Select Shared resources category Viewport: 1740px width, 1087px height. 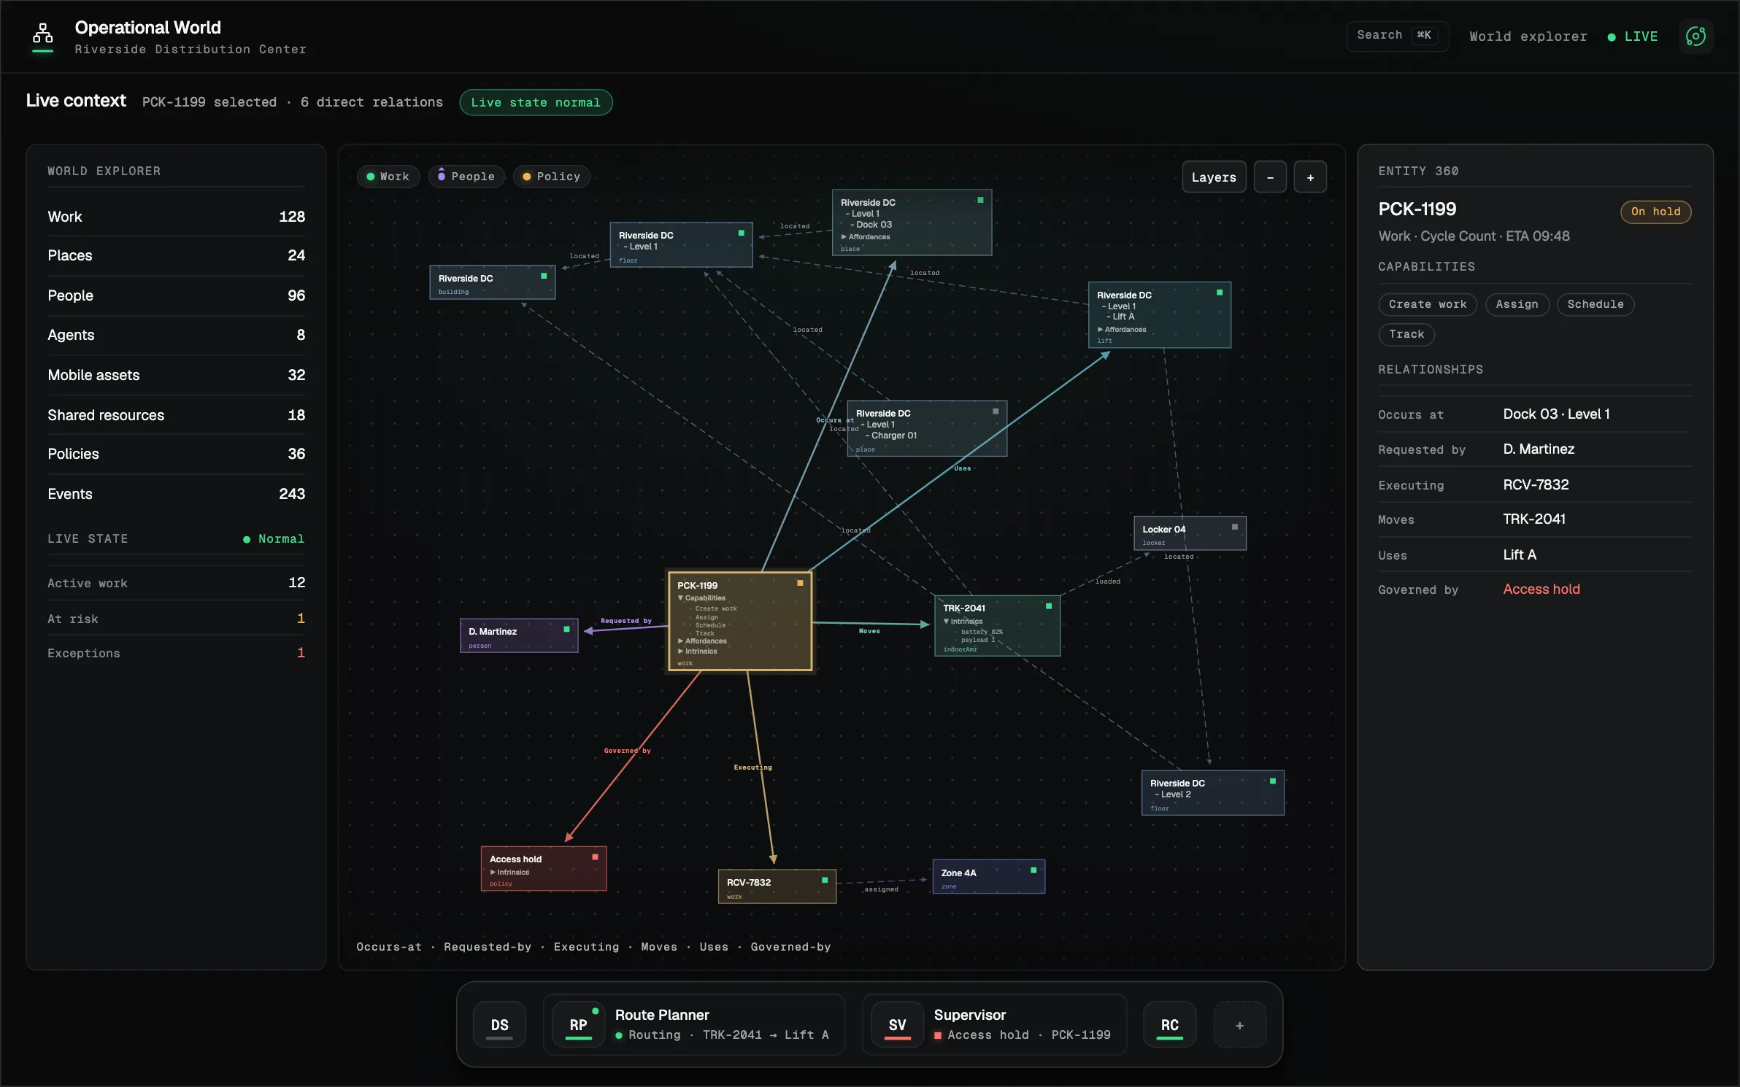pyautogui.click(x=176, y=415)
